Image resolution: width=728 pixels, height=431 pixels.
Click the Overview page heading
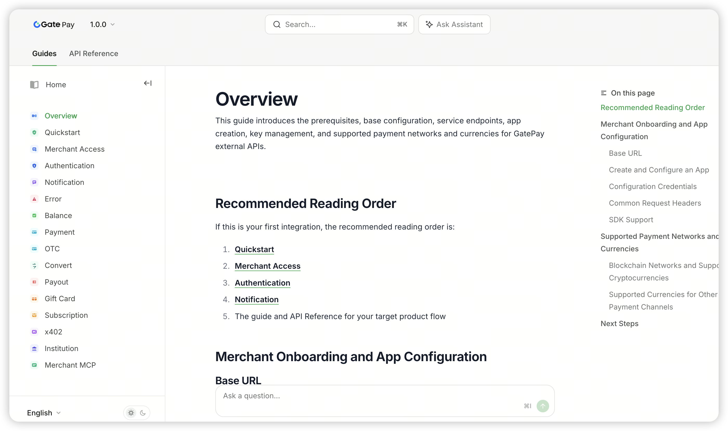[x=257, y=99]
